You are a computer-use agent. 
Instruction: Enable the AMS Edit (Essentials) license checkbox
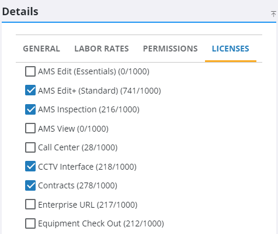30,71
